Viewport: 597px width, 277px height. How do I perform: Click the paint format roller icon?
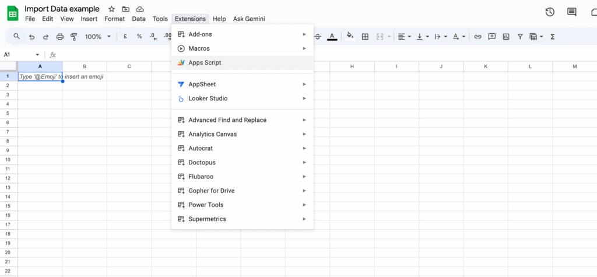[x=73, y=37]
